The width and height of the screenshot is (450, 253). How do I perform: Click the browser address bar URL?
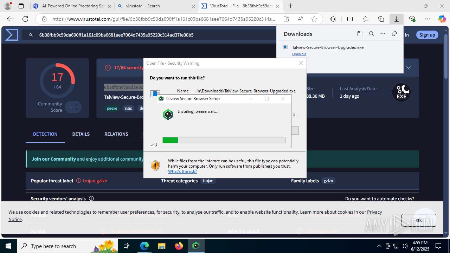point(163,19)
